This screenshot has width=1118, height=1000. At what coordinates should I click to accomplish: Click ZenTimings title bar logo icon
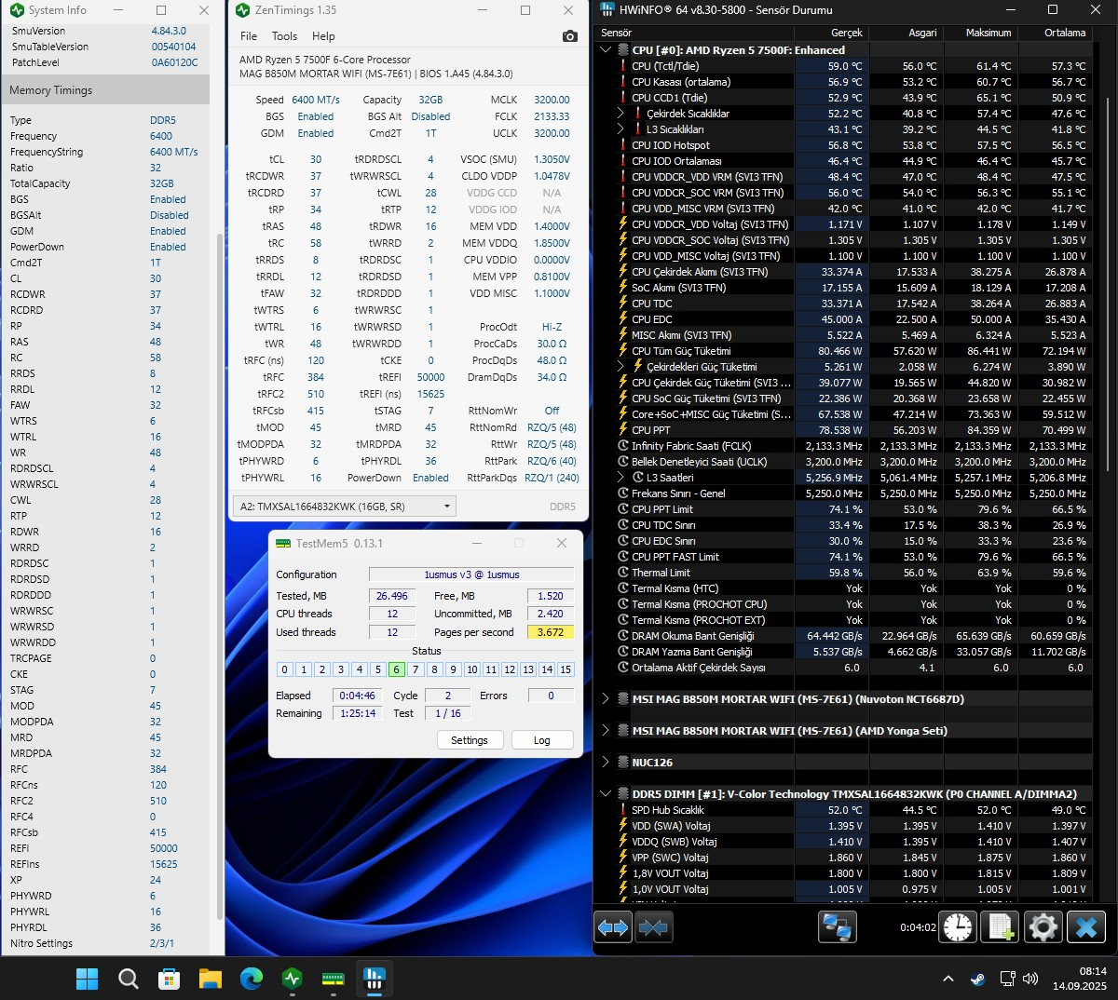click(x=242, y=10)
